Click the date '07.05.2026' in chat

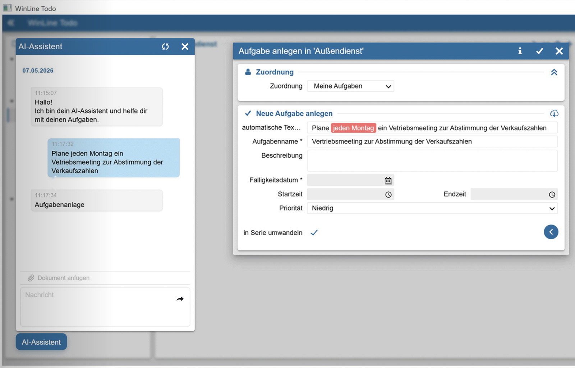pos(38,71)
